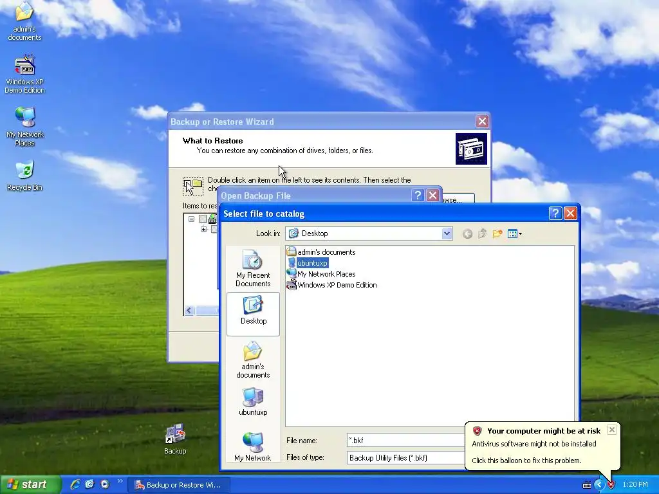Select admin's documents in places bar
Image resolution: width=659 pixels, height=494 pixels.
coord(253,360)
